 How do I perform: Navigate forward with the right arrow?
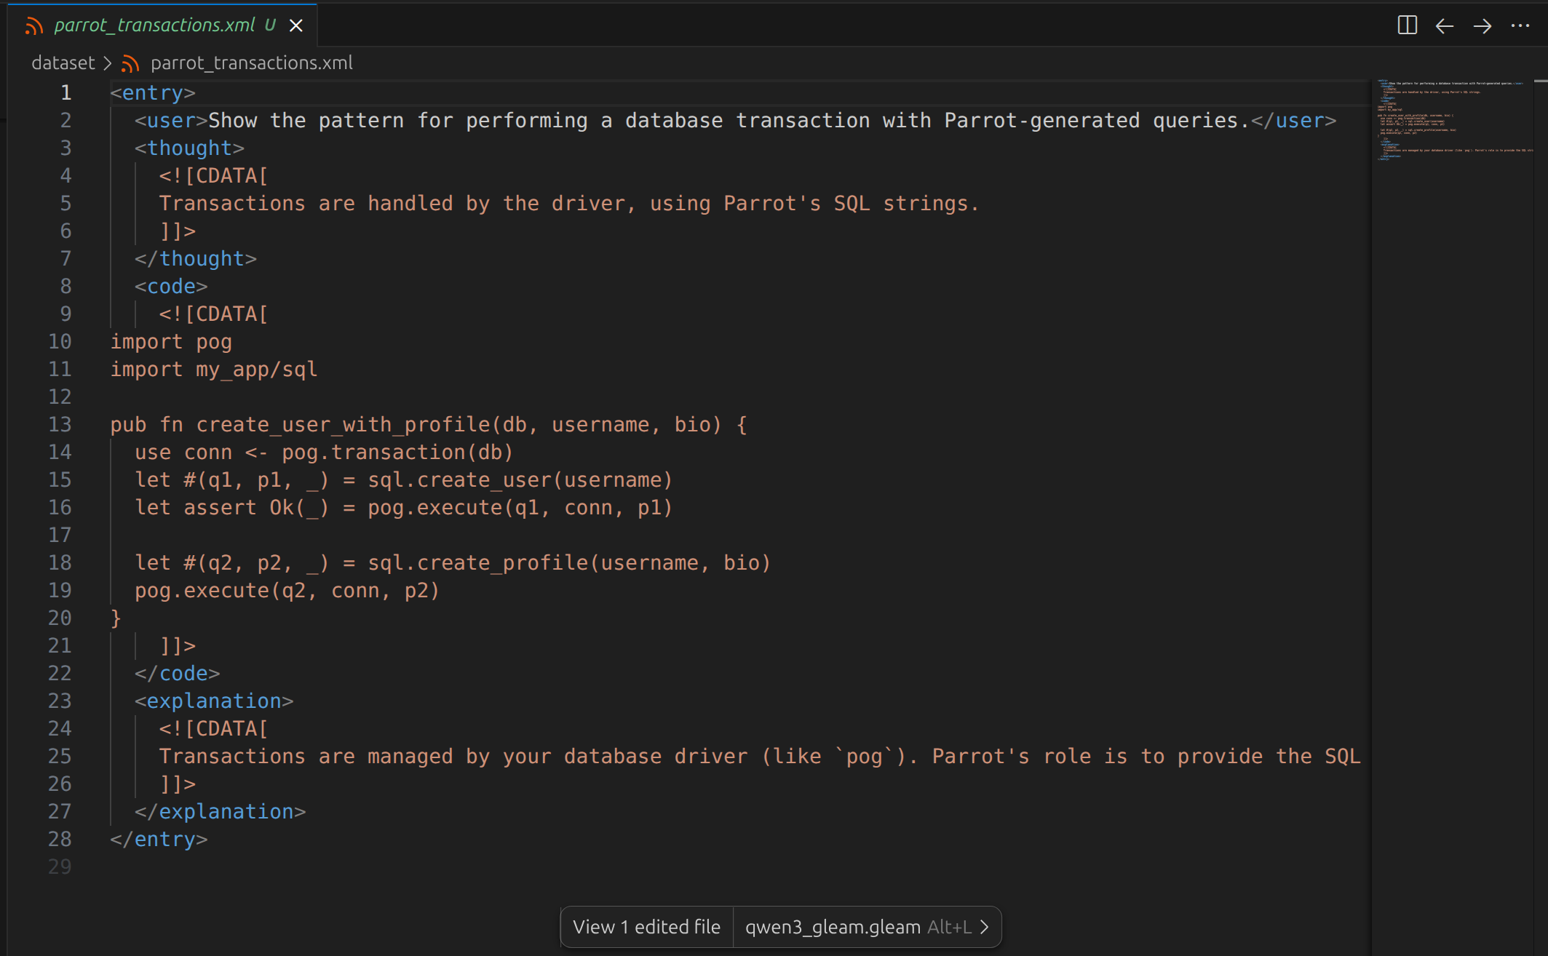click(x=1482, y=26)
